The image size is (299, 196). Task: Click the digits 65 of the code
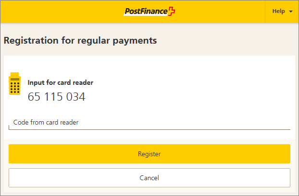tap(34, 97)
